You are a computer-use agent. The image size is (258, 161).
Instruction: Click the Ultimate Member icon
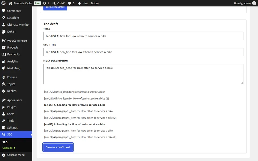coord(3,25)
